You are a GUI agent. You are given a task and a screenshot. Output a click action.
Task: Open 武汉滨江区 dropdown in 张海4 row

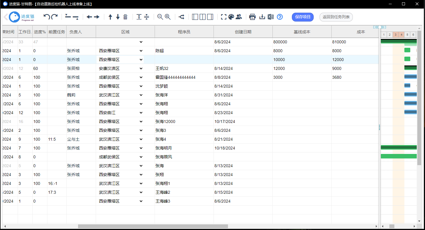coord(120,139)
